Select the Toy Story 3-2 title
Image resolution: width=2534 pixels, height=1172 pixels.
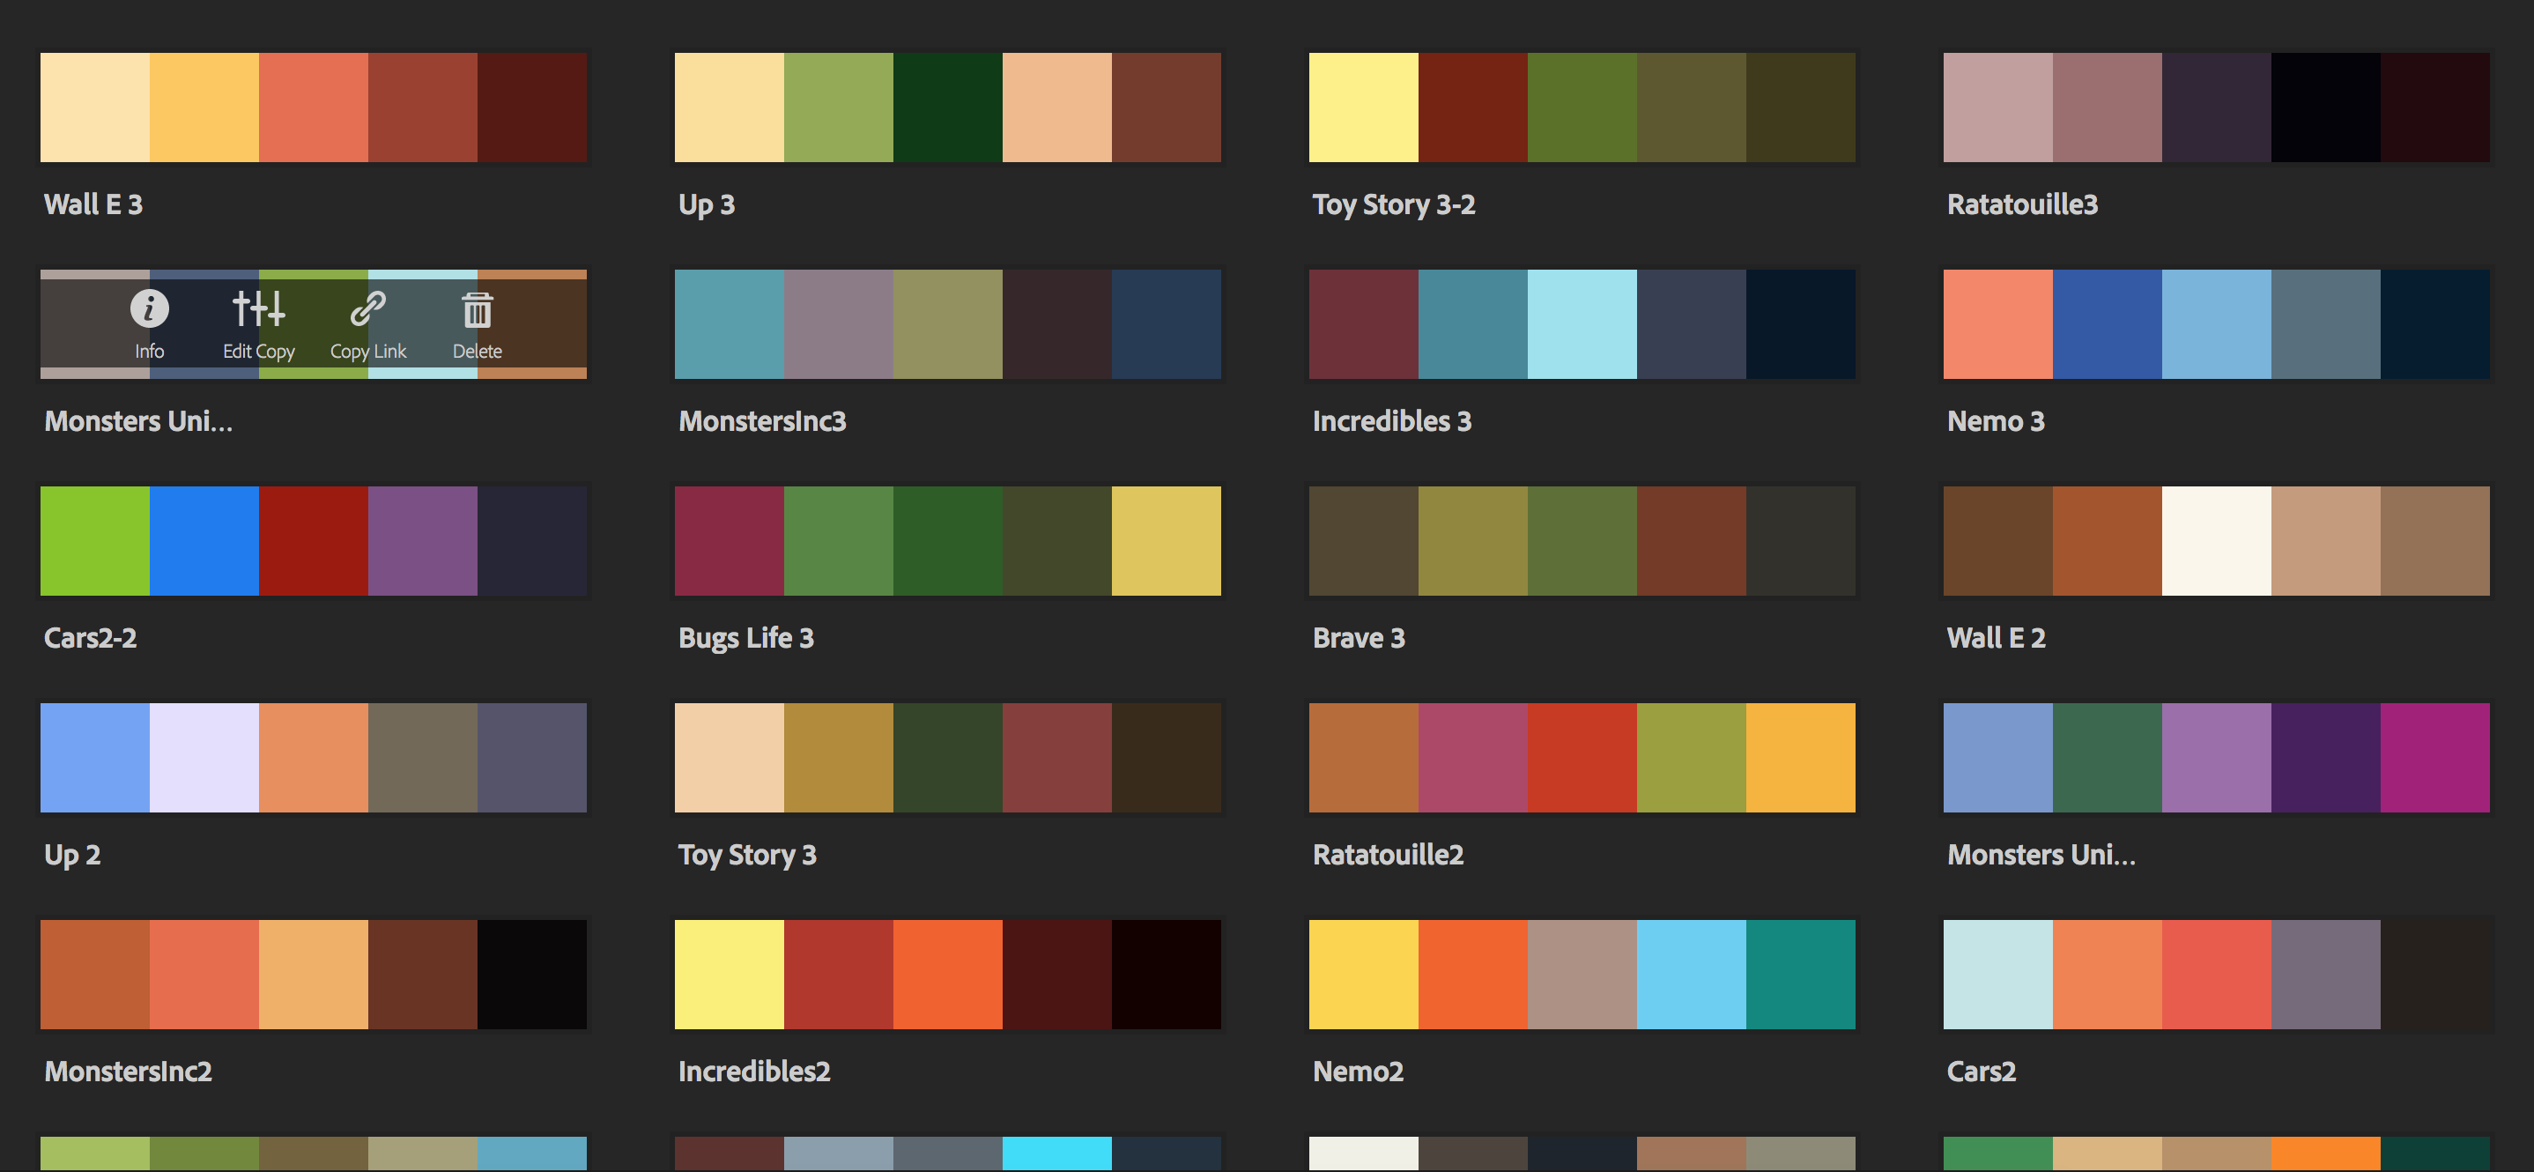pyautogui.click(x=1394, y=204)
